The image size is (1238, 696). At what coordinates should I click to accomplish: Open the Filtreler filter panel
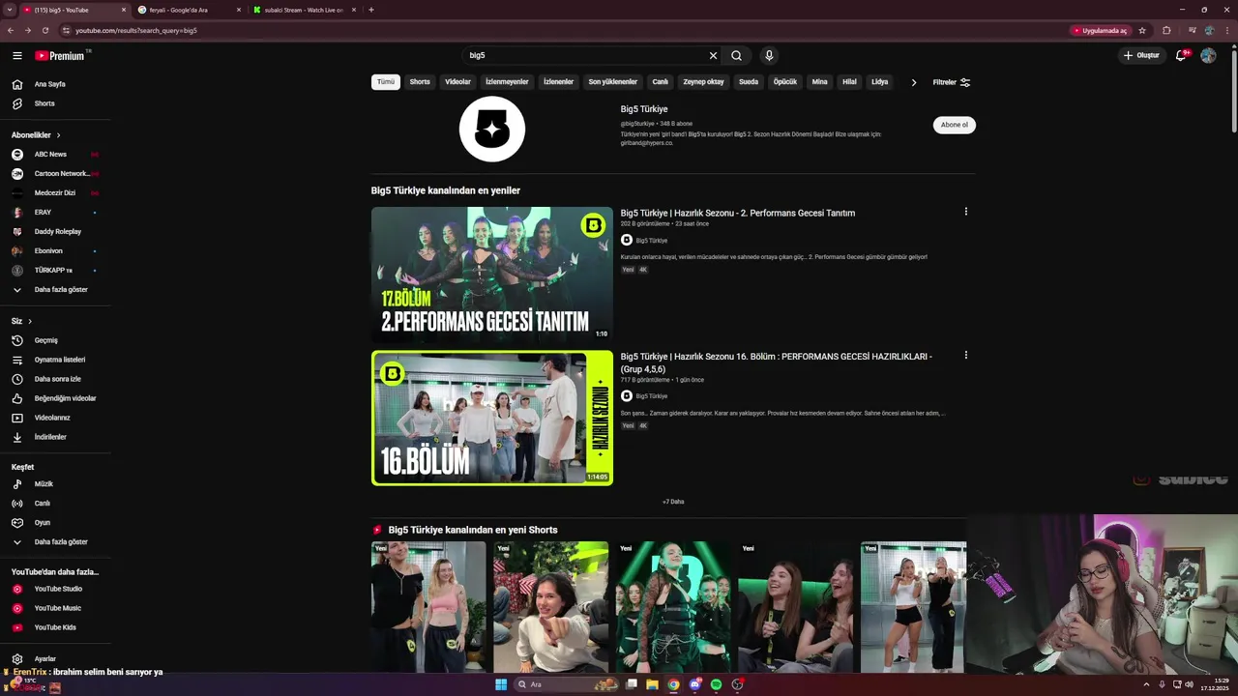[x=952, y=82]
